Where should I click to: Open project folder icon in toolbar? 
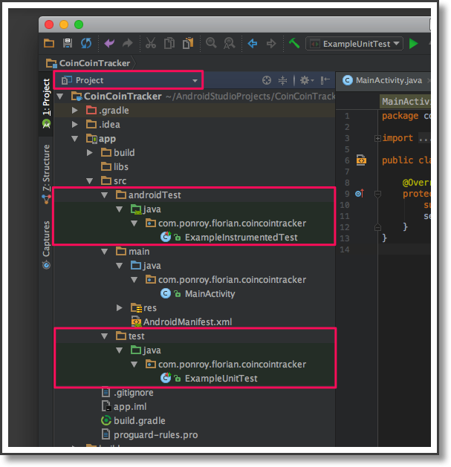click(x=49, y=44)
